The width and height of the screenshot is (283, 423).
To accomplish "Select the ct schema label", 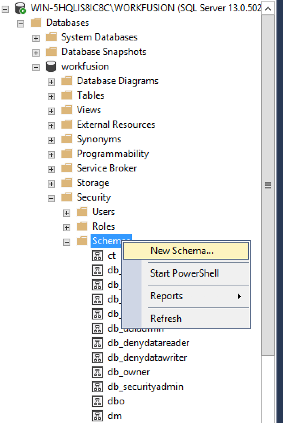I will click(x=112, y=256).
